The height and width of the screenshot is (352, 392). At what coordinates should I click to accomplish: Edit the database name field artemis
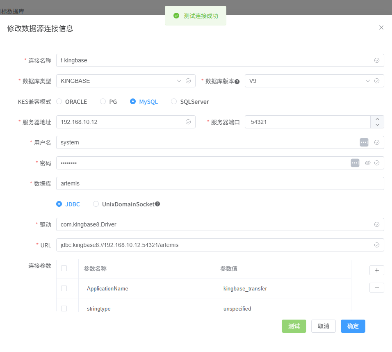coord(220,183)
